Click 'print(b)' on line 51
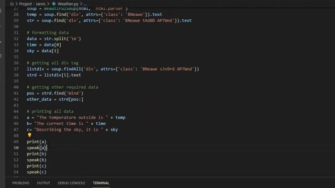Screen dimensions: 335x188 [37, 154]
